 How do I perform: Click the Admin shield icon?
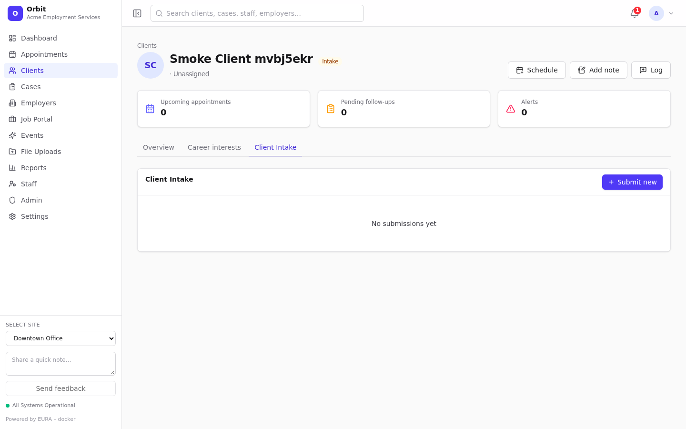[12, 200]
